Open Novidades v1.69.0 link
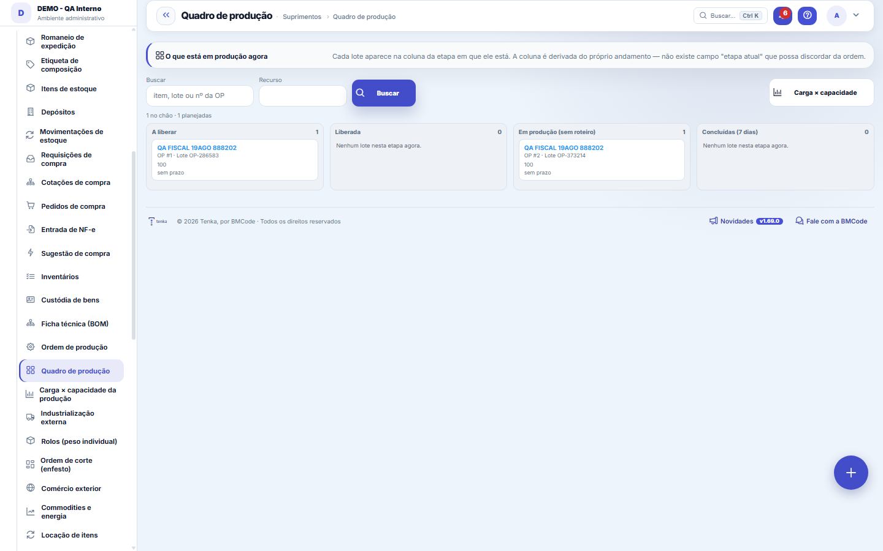 point(746,221)
